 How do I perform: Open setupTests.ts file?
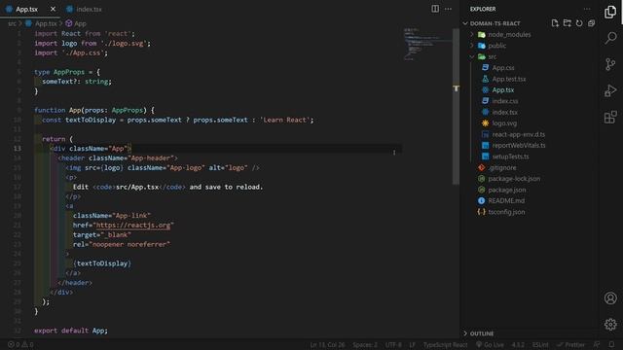510,157
